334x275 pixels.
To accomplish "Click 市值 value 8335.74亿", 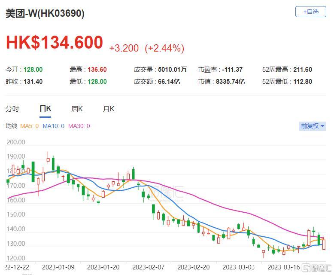I will pyautogui.click(x=230, y=82).
